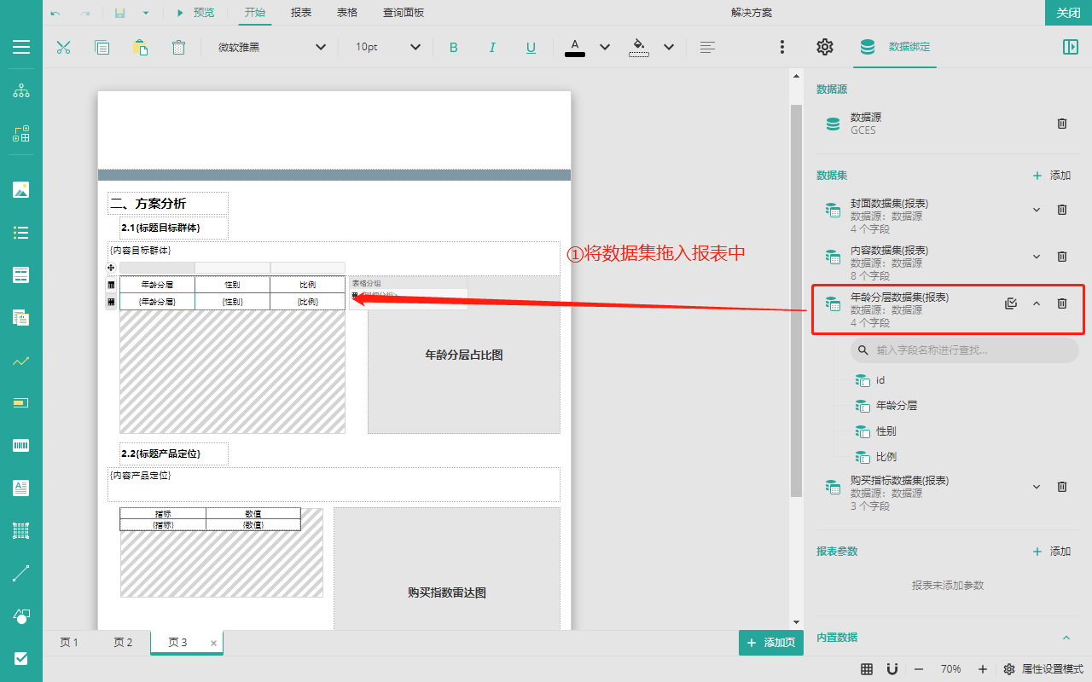Open the properties gear settings tab
Image resolution: width=1092 pixels, height=682 pixels.
point(824,47)
